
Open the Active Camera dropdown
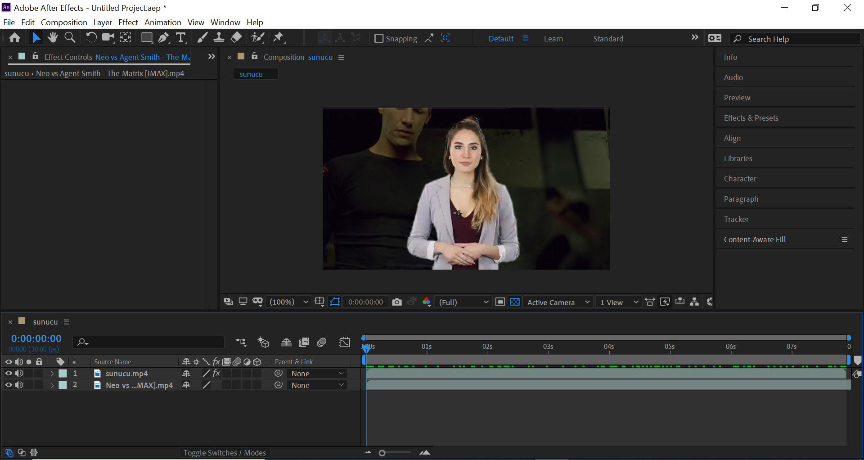(x=558, y=302)
